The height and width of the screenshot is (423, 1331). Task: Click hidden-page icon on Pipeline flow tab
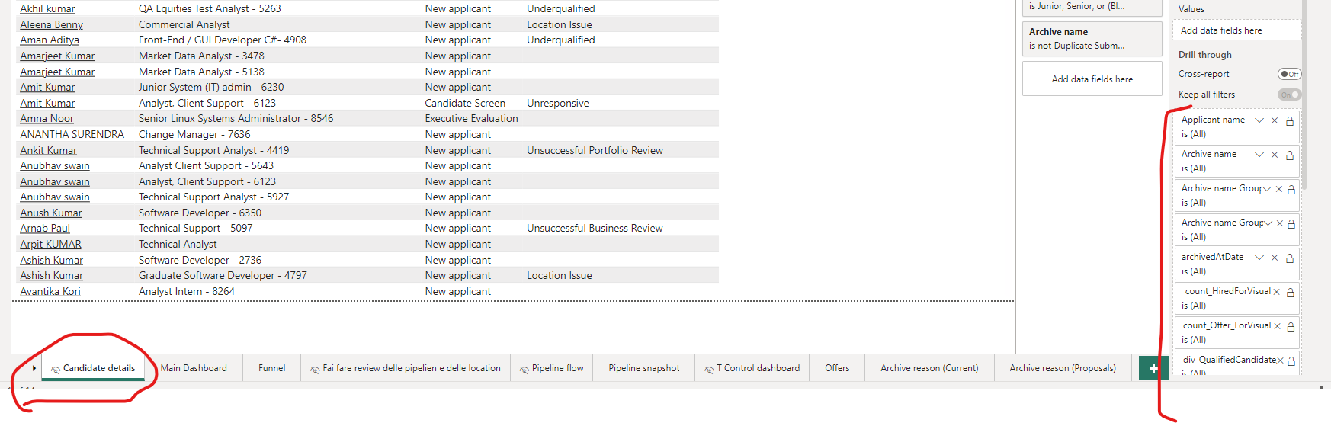(524, 369)
